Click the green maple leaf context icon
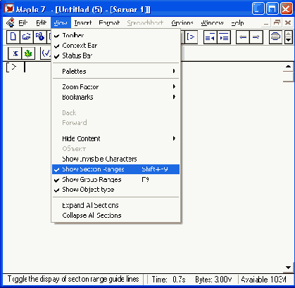Viewport: 295px width, 288px height. pos(28,53)
